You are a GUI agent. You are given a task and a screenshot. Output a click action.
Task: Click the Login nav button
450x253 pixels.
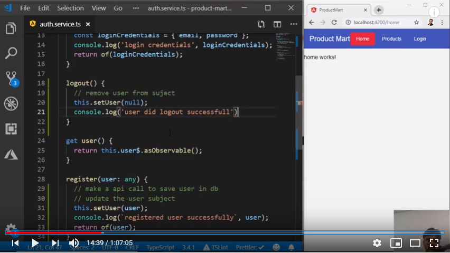coord(420,39)
